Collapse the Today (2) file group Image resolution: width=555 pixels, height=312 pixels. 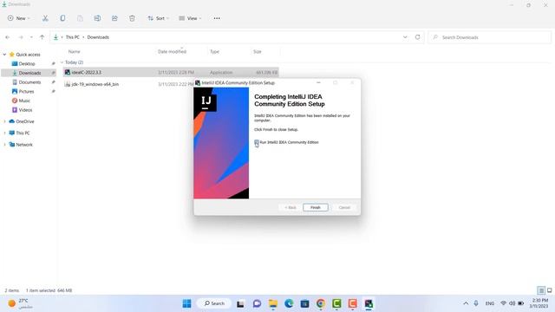click(x=62, y=62)
